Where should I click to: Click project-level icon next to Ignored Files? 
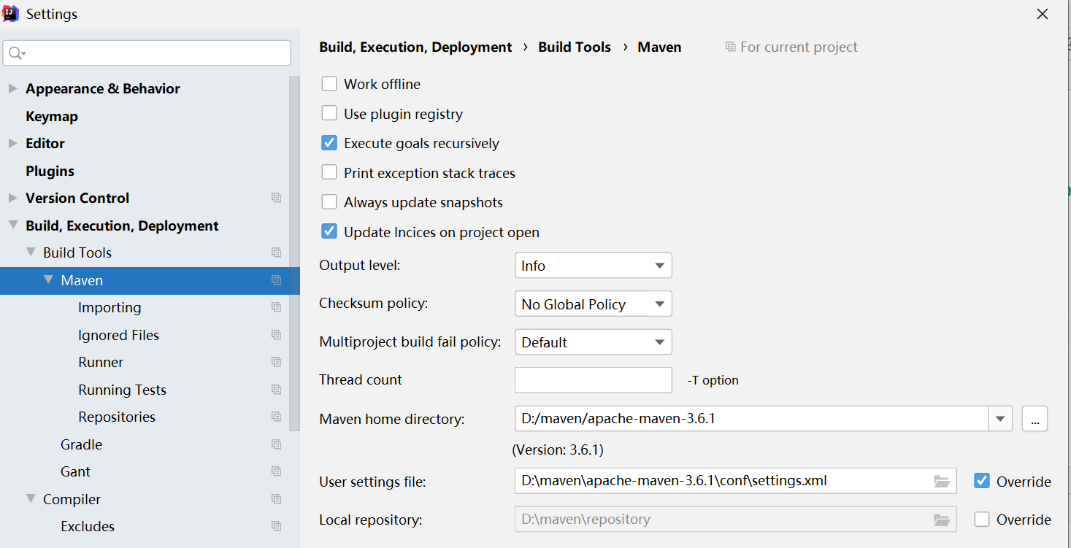tap(276, 335)
